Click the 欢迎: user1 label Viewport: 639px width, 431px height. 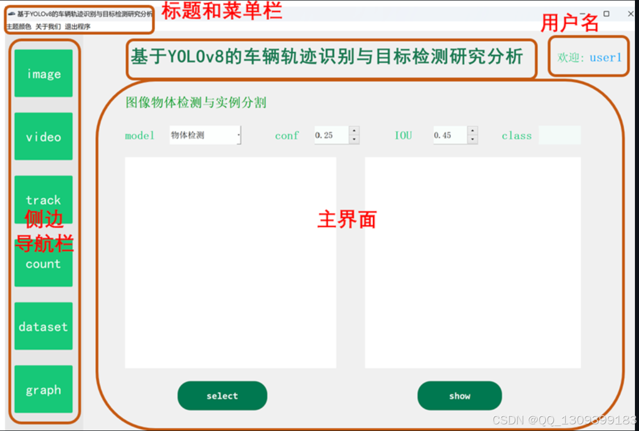point(590,58)
